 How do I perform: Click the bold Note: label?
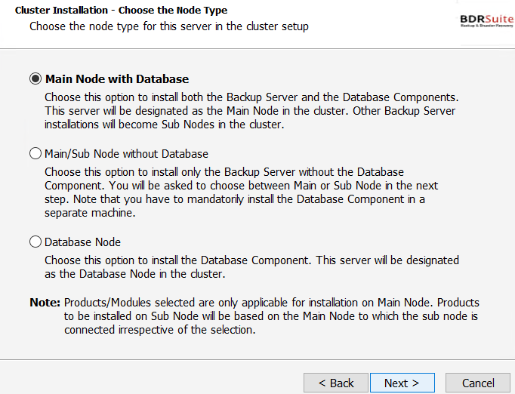[x=45, y=303]
